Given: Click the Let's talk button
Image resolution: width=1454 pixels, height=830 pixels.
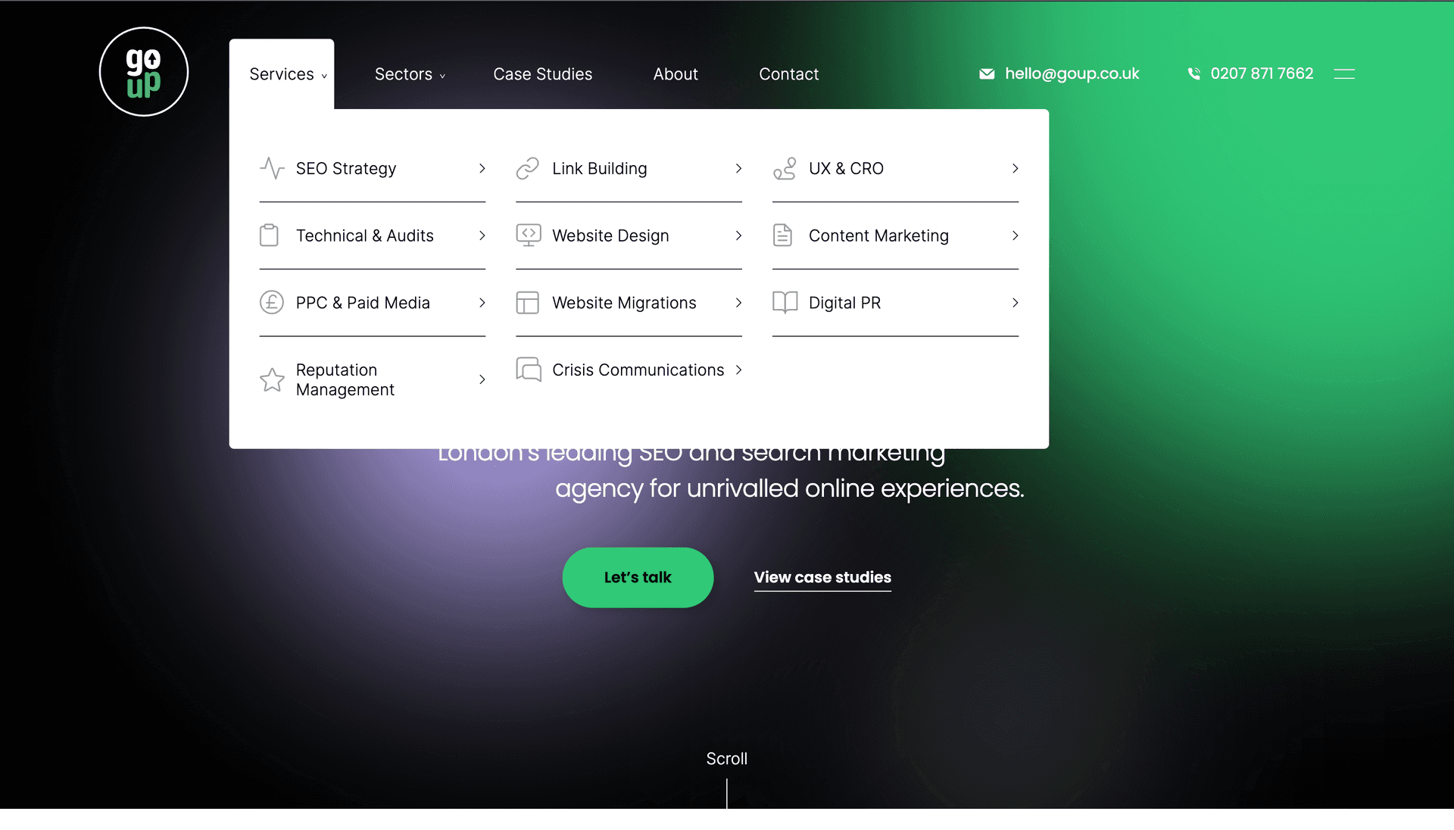Looking at the screenshot, I should pos(637,577).
